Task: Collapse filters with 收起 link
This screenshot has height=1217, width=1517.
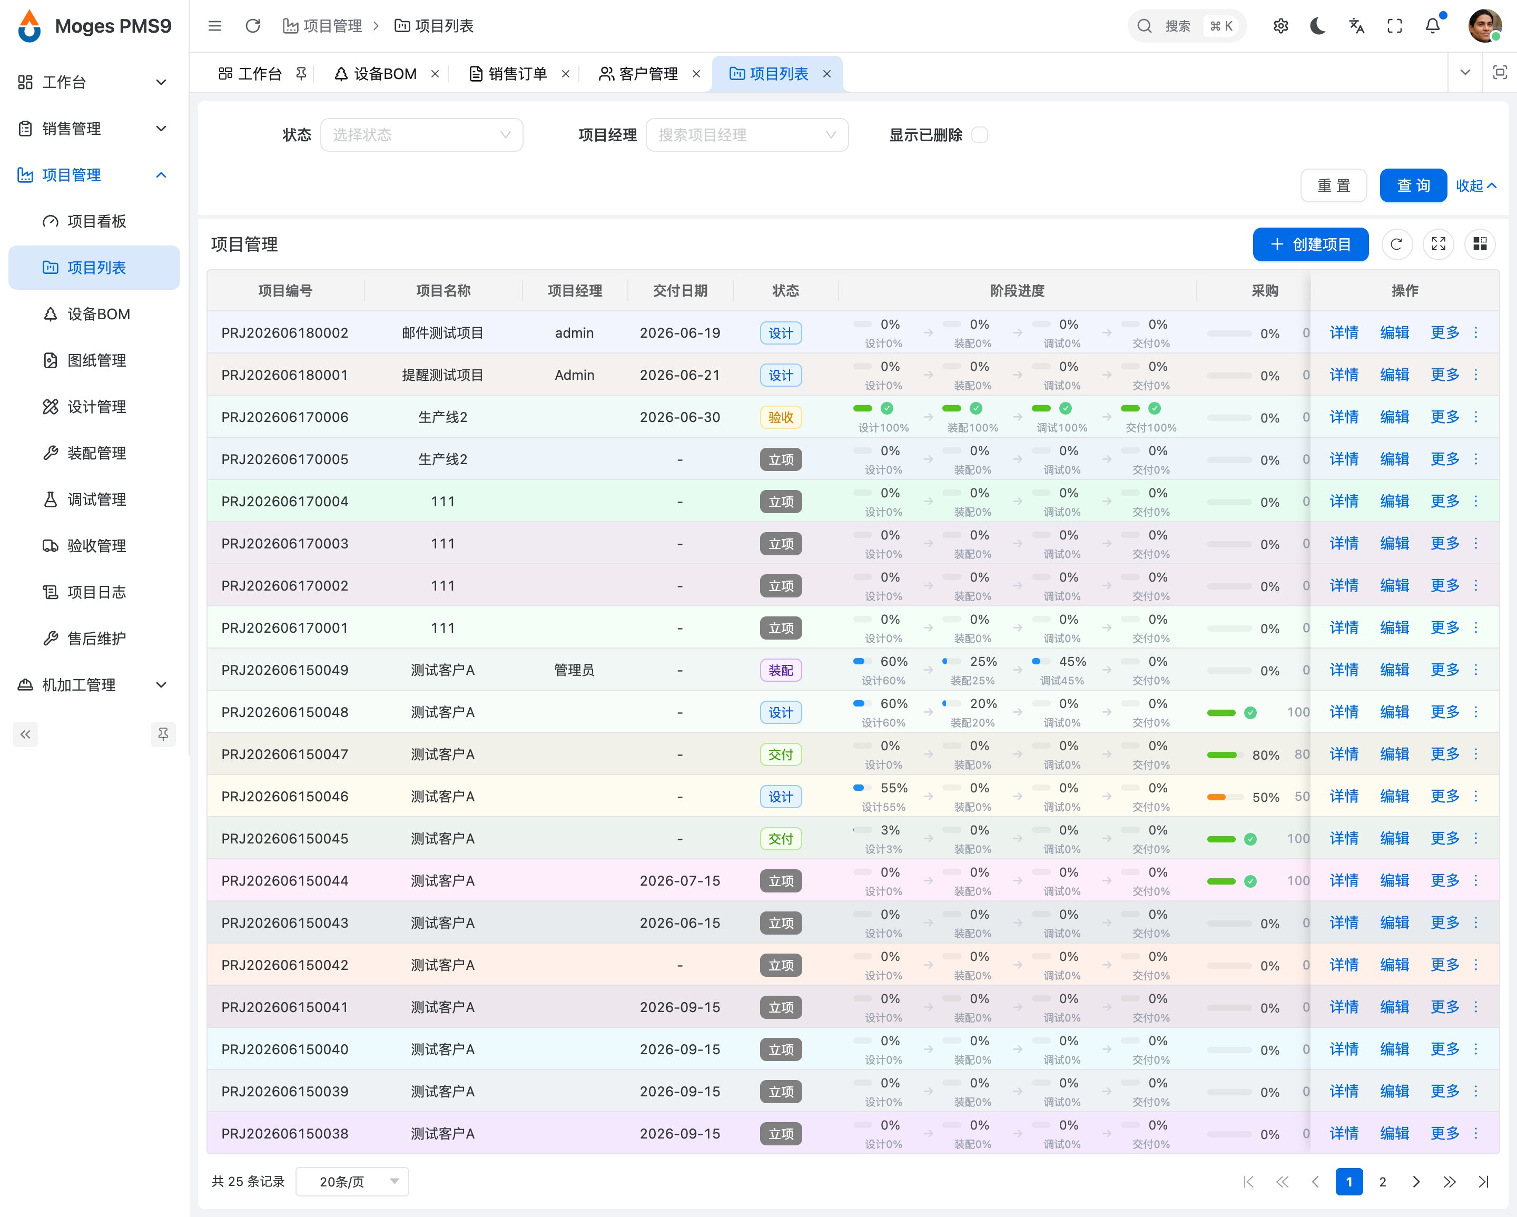Action: (x=1476, y=186)
